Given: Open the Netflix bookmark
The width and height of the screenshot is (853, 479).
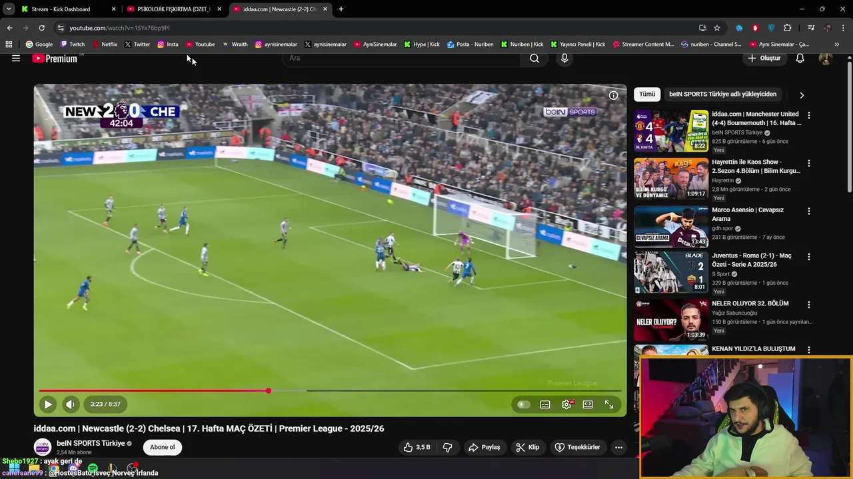Looking at the screenshot, I should pyautogui.click(x=105, y=45).
